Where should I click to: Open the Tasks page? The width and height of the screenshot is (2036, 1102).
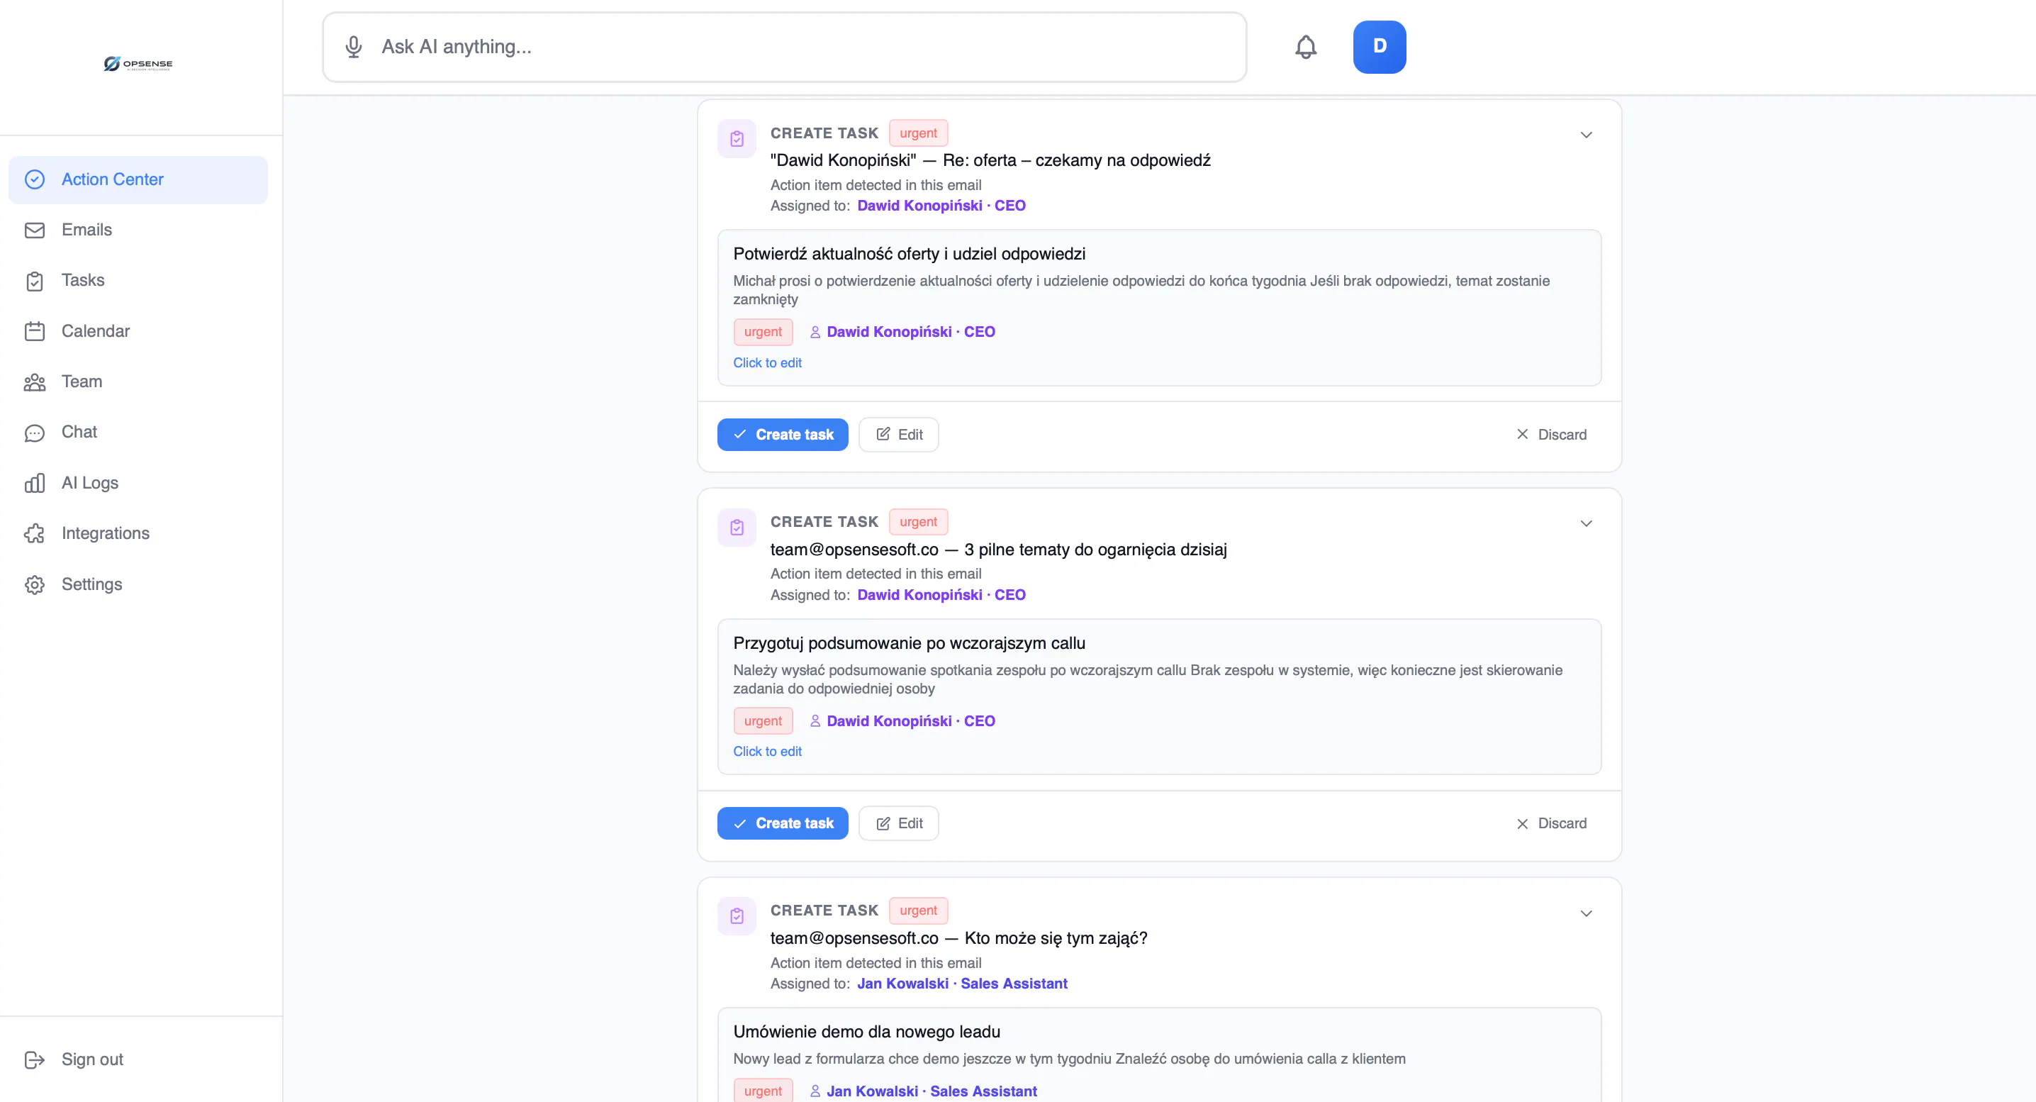(138, 281)
